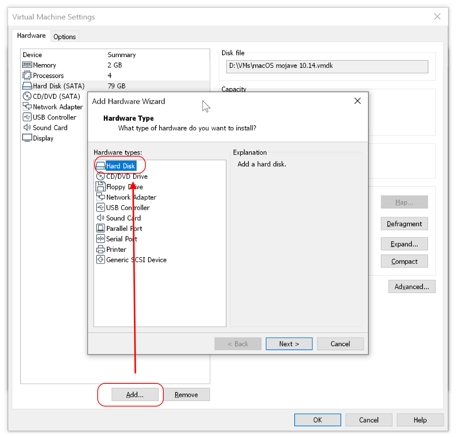Select 'Display' in the device list
Screen dimensions: 458x437
coord(43,138)
